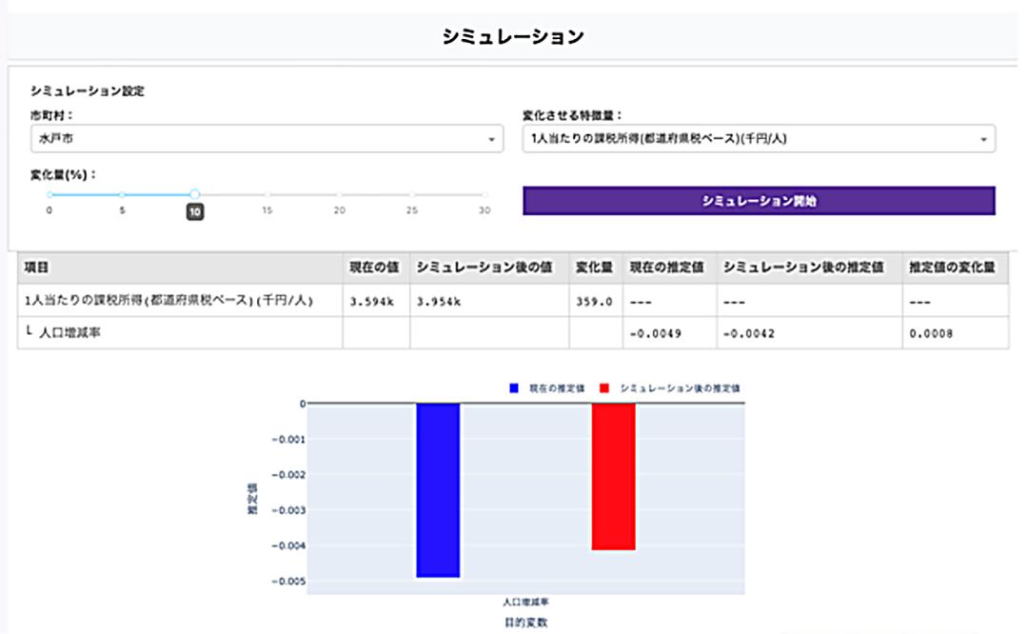Click the 推定値の変化量 column header

[954, 268]
